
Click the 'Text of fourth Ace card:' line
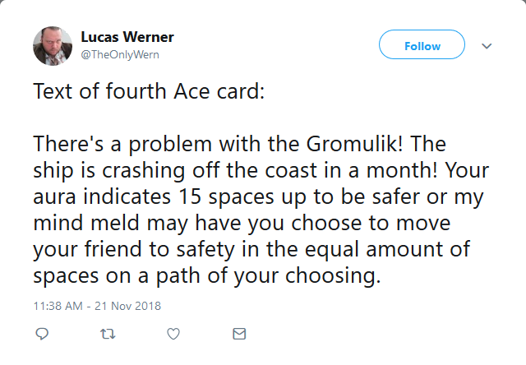(149, 91)
